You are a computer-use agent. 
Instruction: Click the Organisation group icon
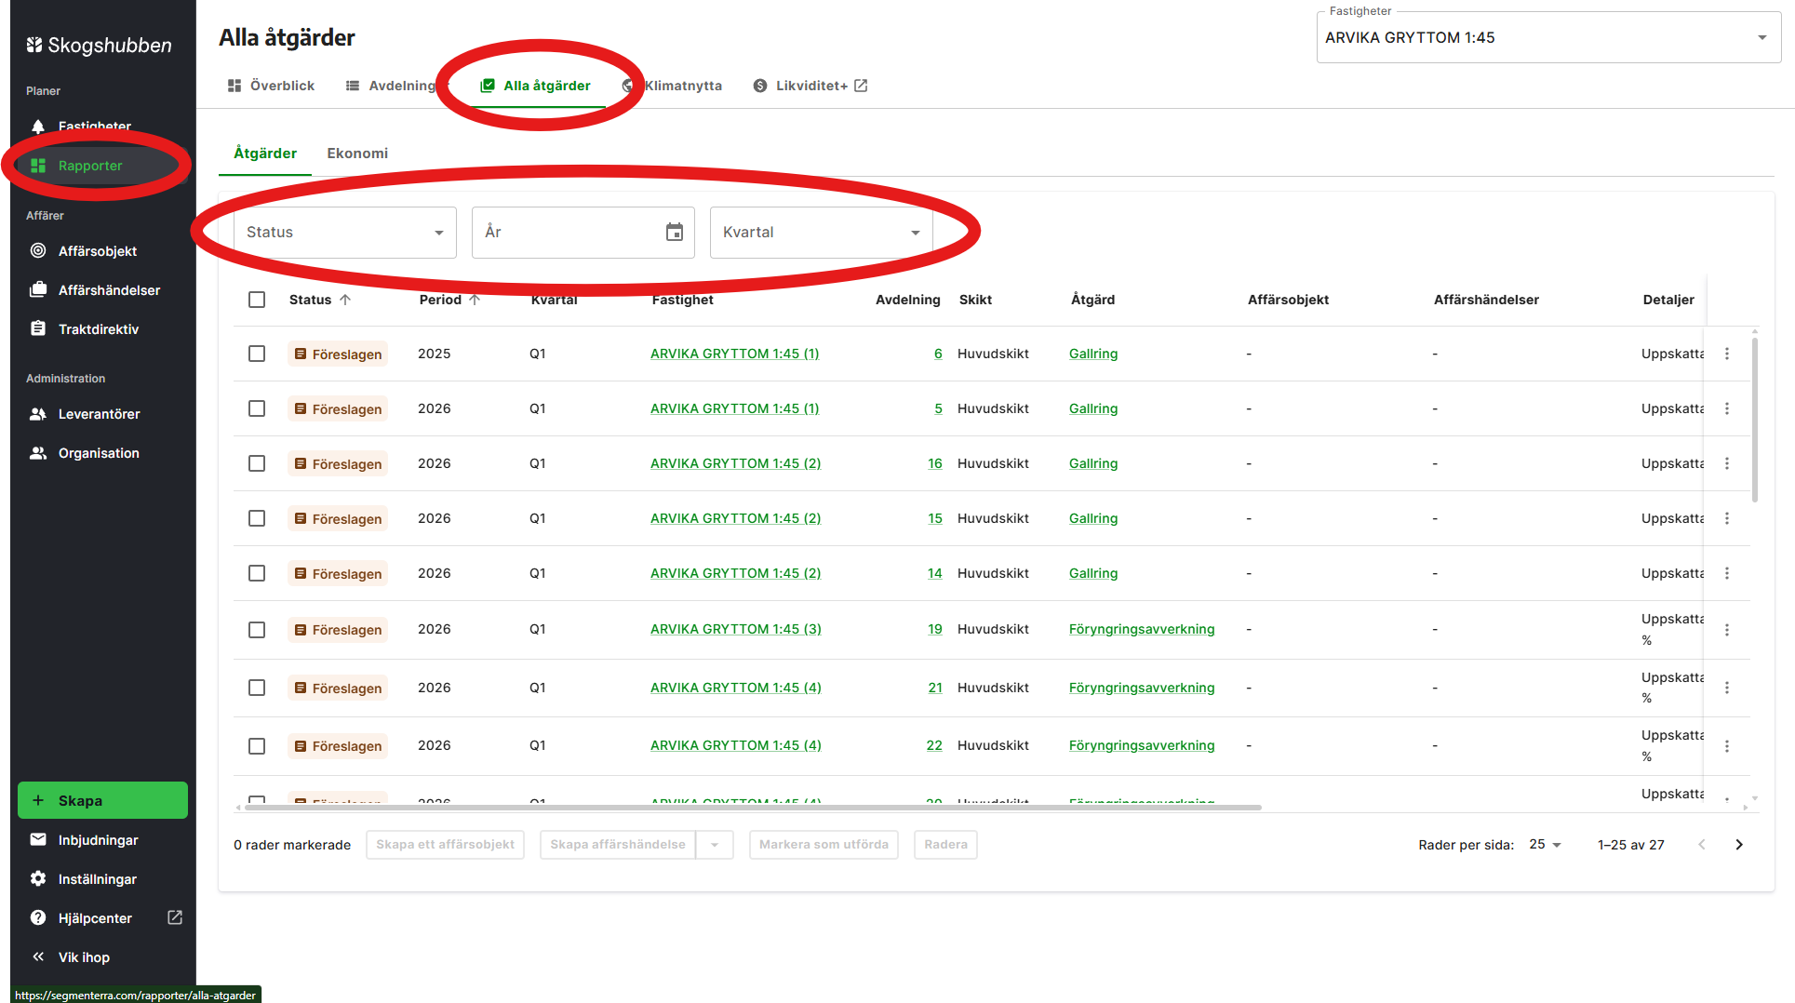[38, 453]
